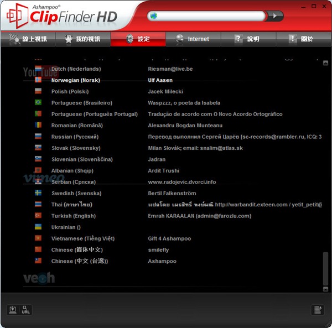
Task: Click translator text Gift 4 Ashampoo
Action: point(169,238)
